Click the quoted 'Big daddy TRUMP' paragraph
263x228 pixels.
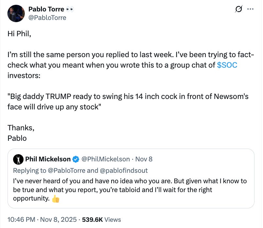click(128, 102)
